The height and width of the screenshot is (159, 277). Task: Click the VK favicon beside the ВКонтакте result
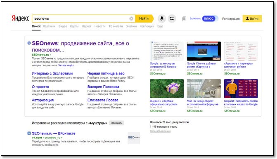29,133
